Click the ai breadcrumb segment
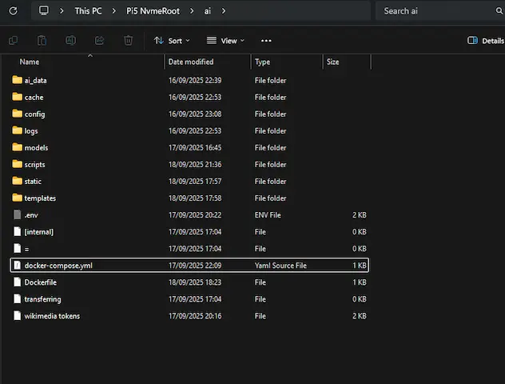505x384 pixels. click(208, 11)
